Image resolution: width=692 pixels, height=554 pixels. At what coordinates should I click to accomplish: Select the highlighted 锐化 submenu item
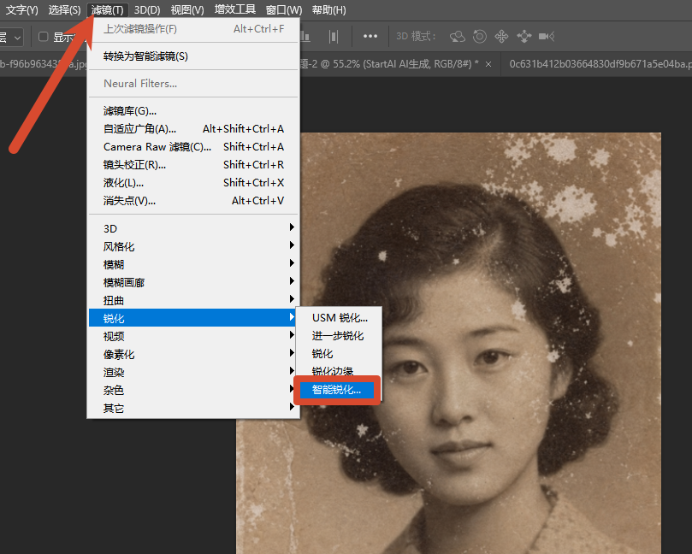[192, 318]
